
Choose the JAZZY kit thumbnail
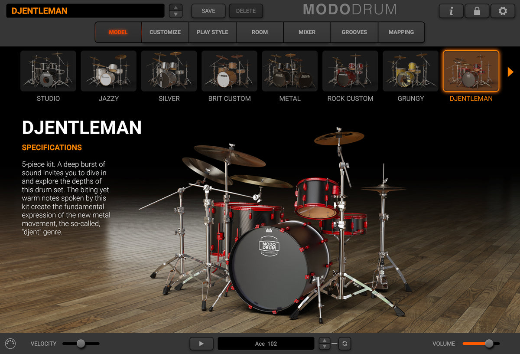[108, 71]
